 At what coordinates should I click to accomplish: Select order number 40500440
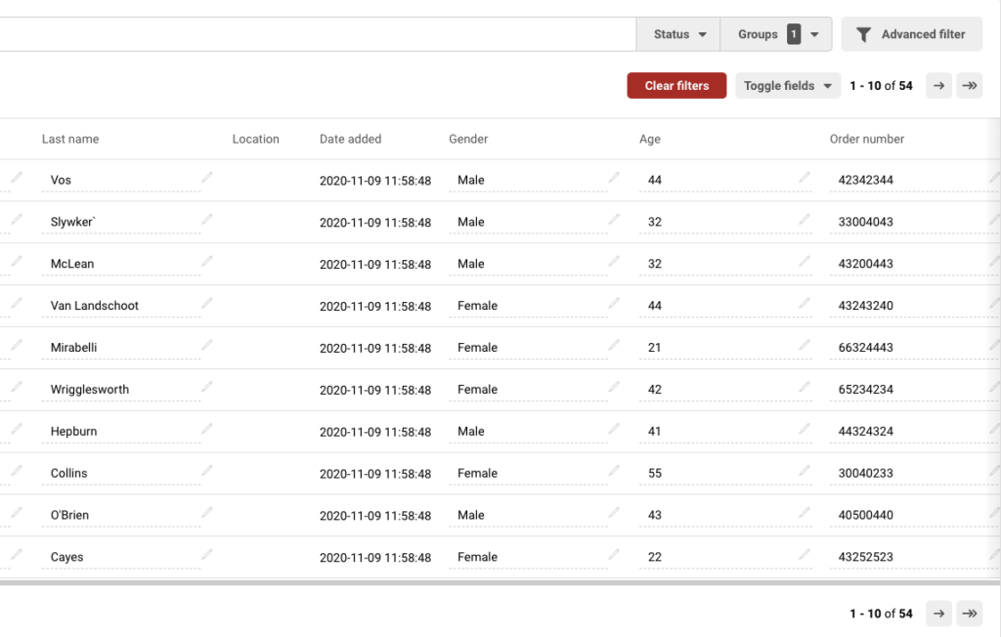tap(866, 515)
